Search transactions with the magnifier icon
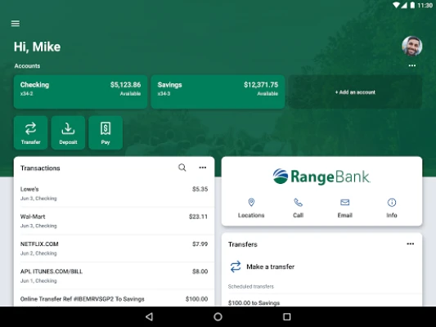Viewport: 436px width, 327px height. pyautogui.click(x=182, y=168)
